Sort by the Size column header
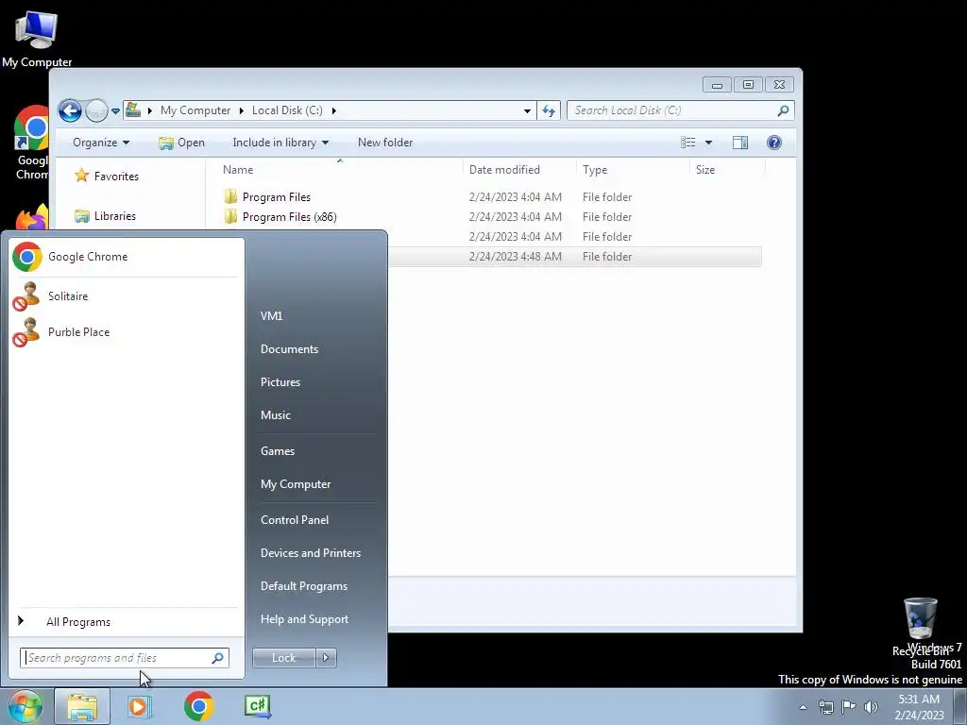The height and width of the screenshot is (725, 967). (727, 170)
